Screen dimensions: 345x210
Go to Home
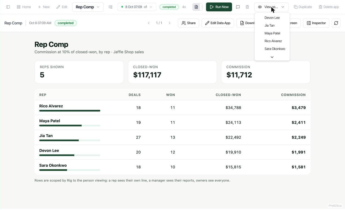pyautogui.click(x=24, y=7)
